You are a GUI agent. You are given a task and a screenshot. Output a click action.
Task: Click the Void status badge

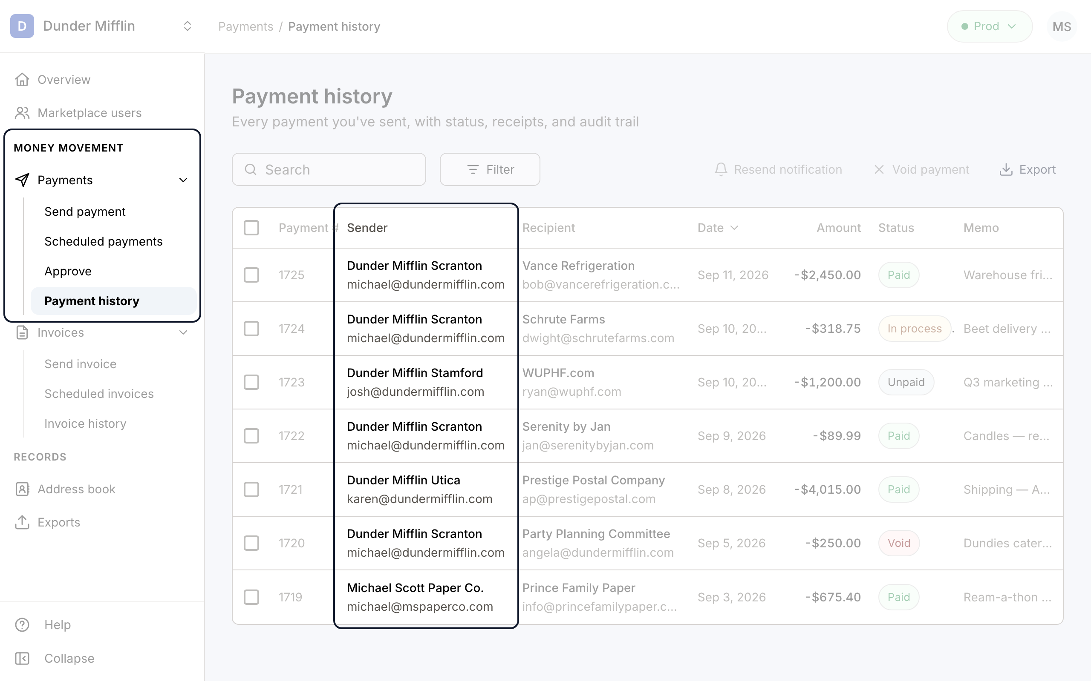(899, 543)
